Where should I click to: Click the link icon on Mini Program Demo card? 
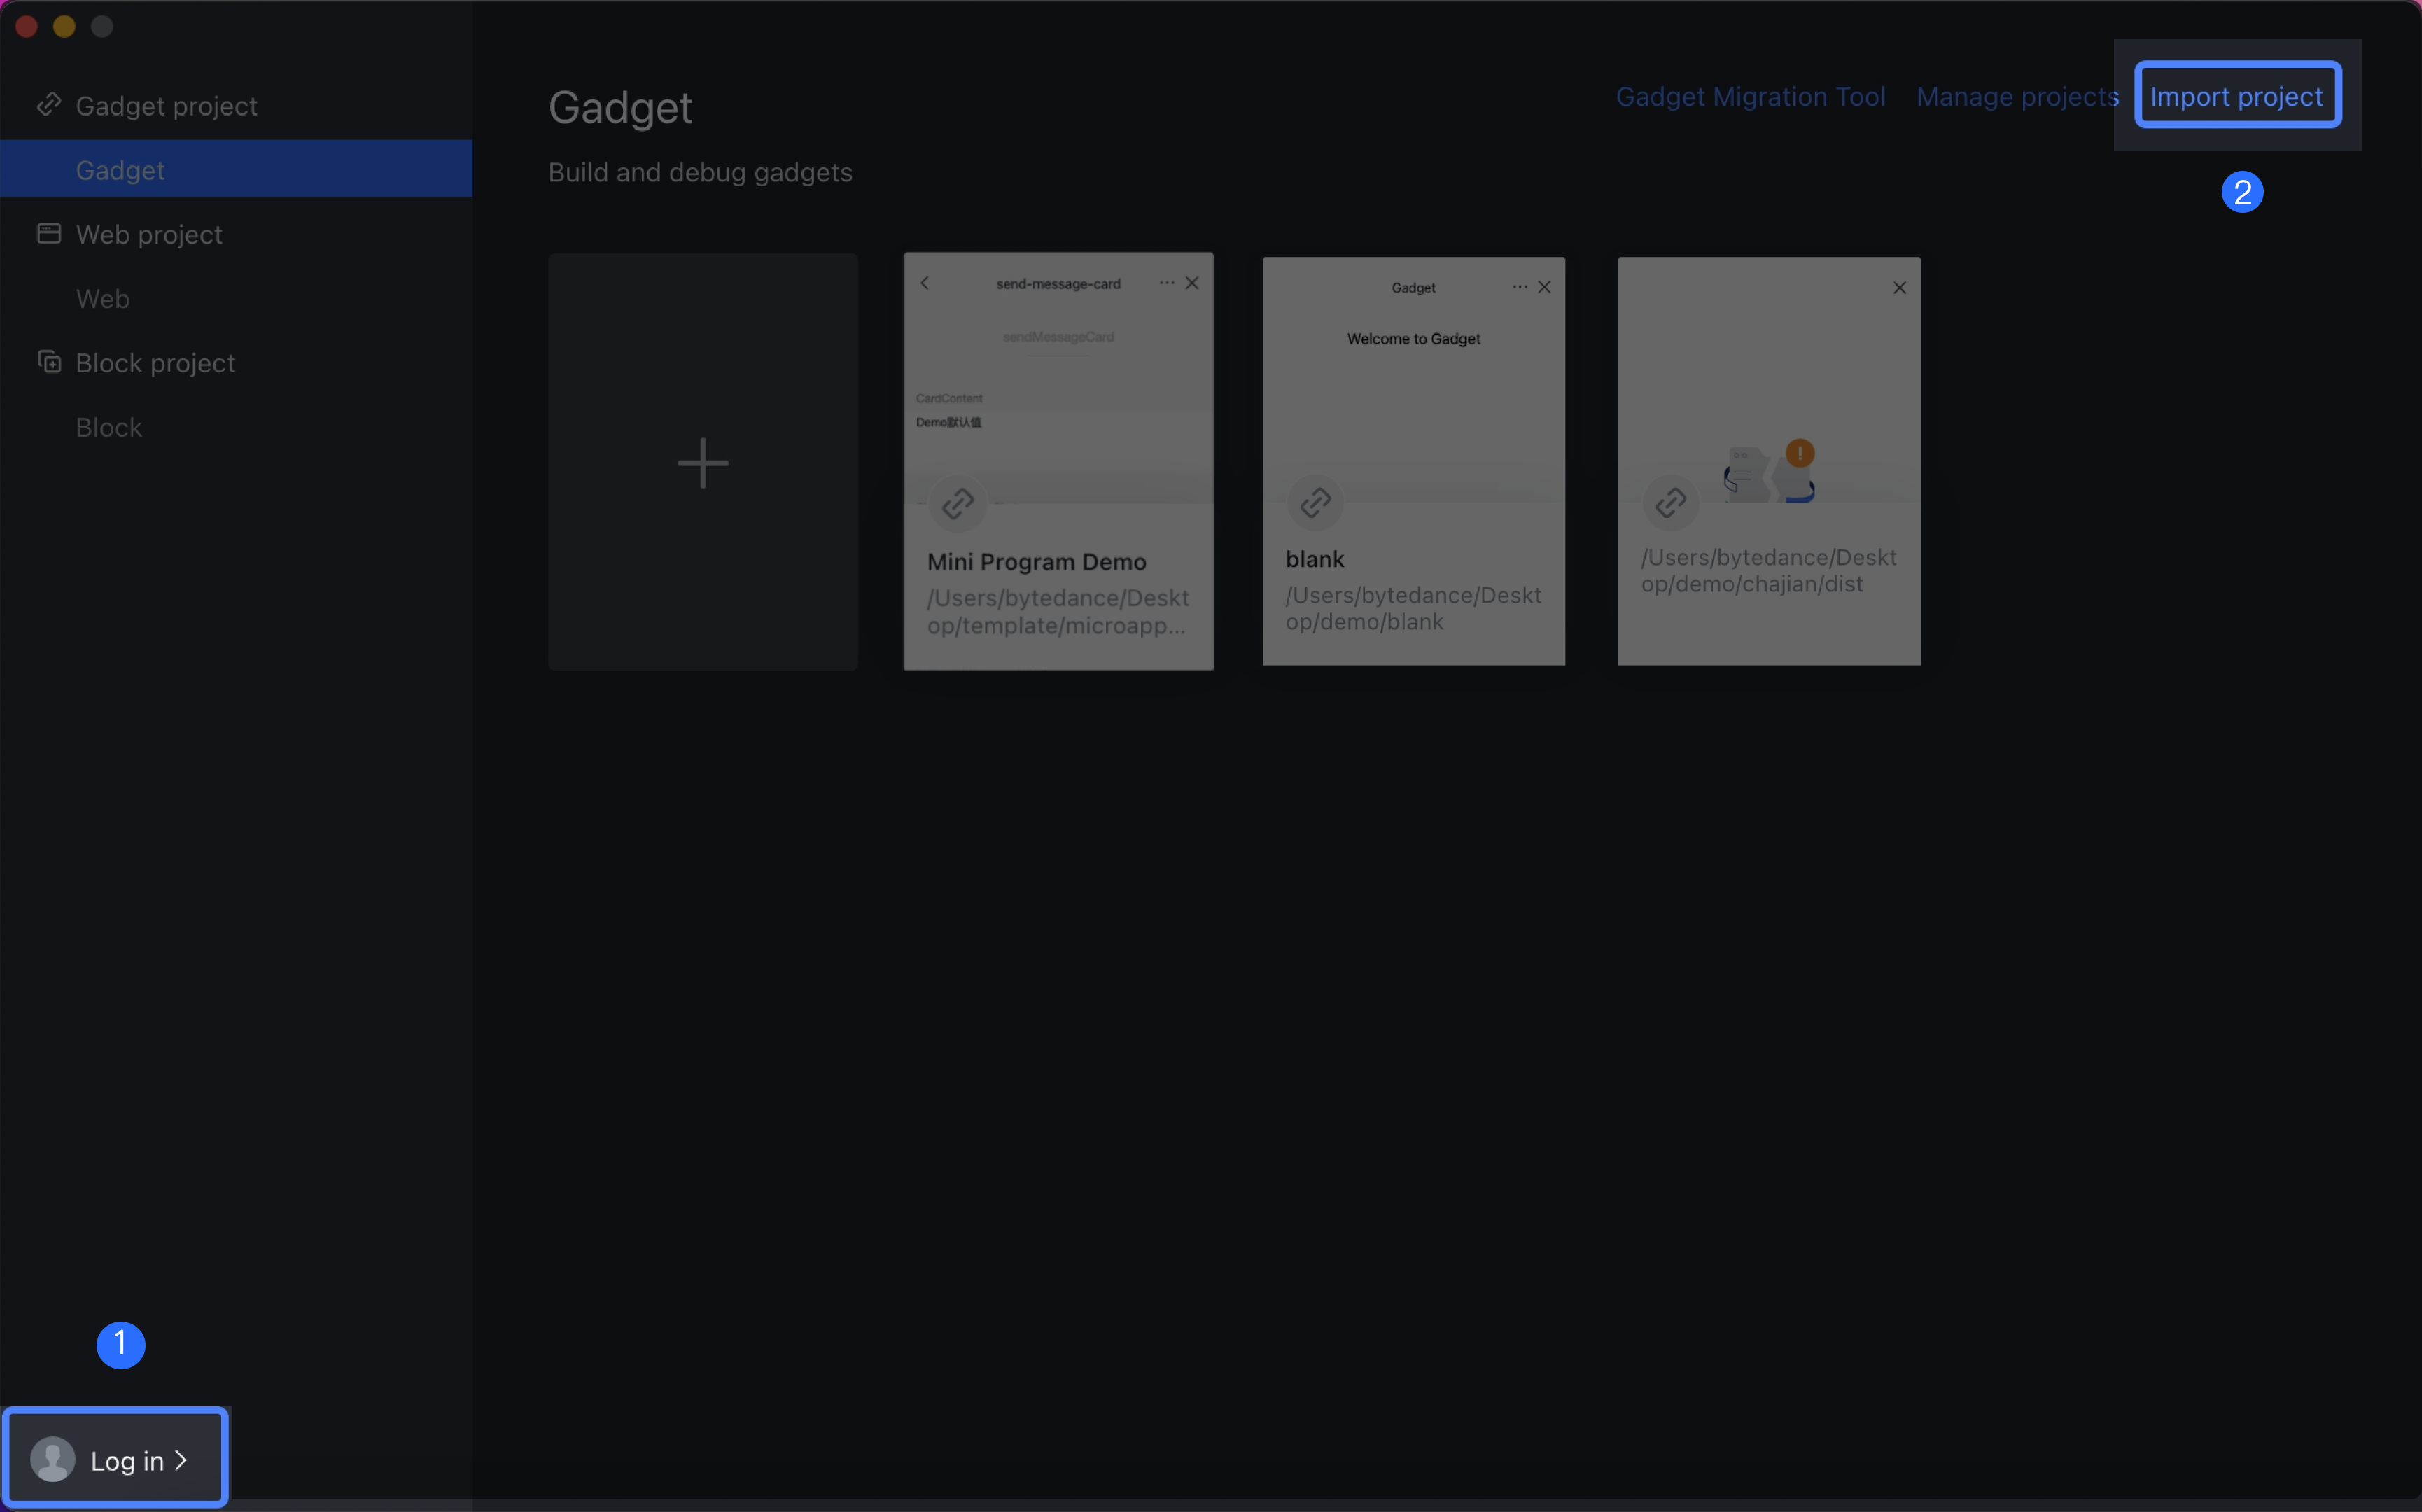(957, 503)
